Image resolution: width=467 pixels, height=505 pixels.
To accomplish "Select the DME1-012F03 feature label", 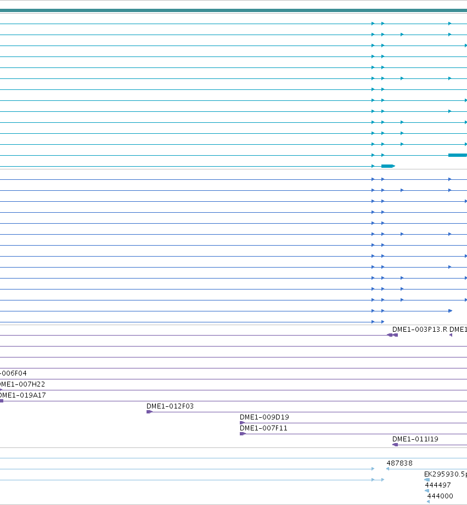I will tap(170, 406).
